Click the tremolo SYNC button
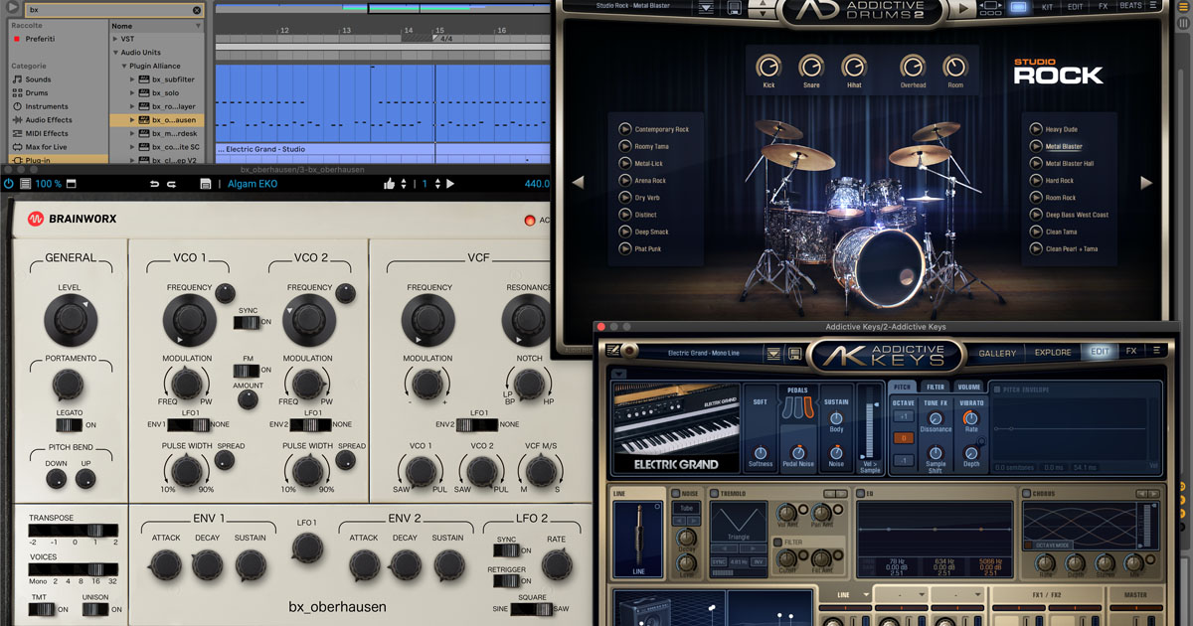Image resolution: width=1193 pixels, height=626 pixels. coord(719,562)
